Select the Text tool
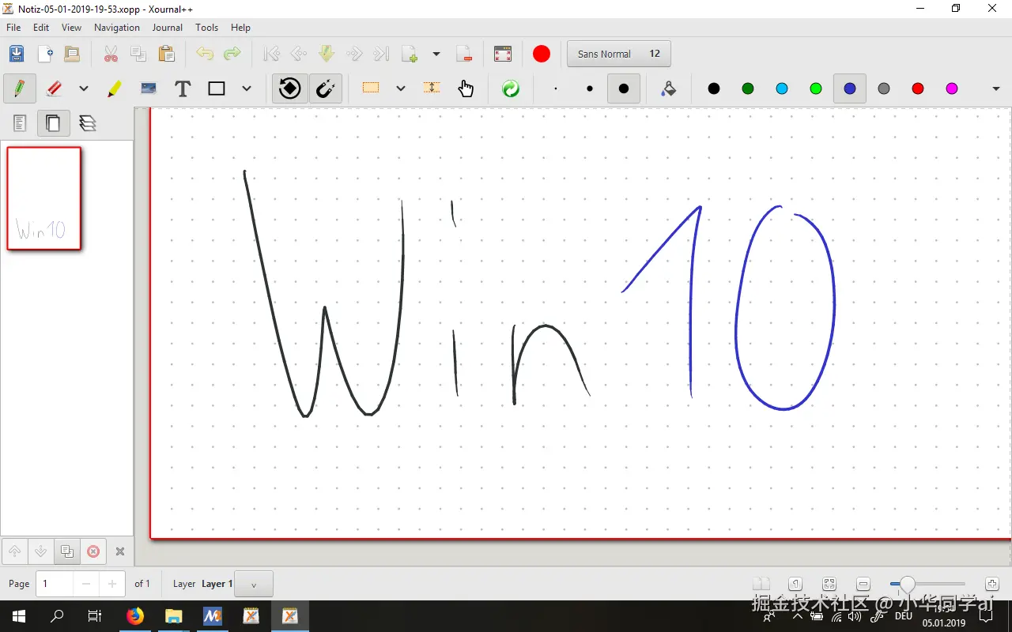 point(183,88)
